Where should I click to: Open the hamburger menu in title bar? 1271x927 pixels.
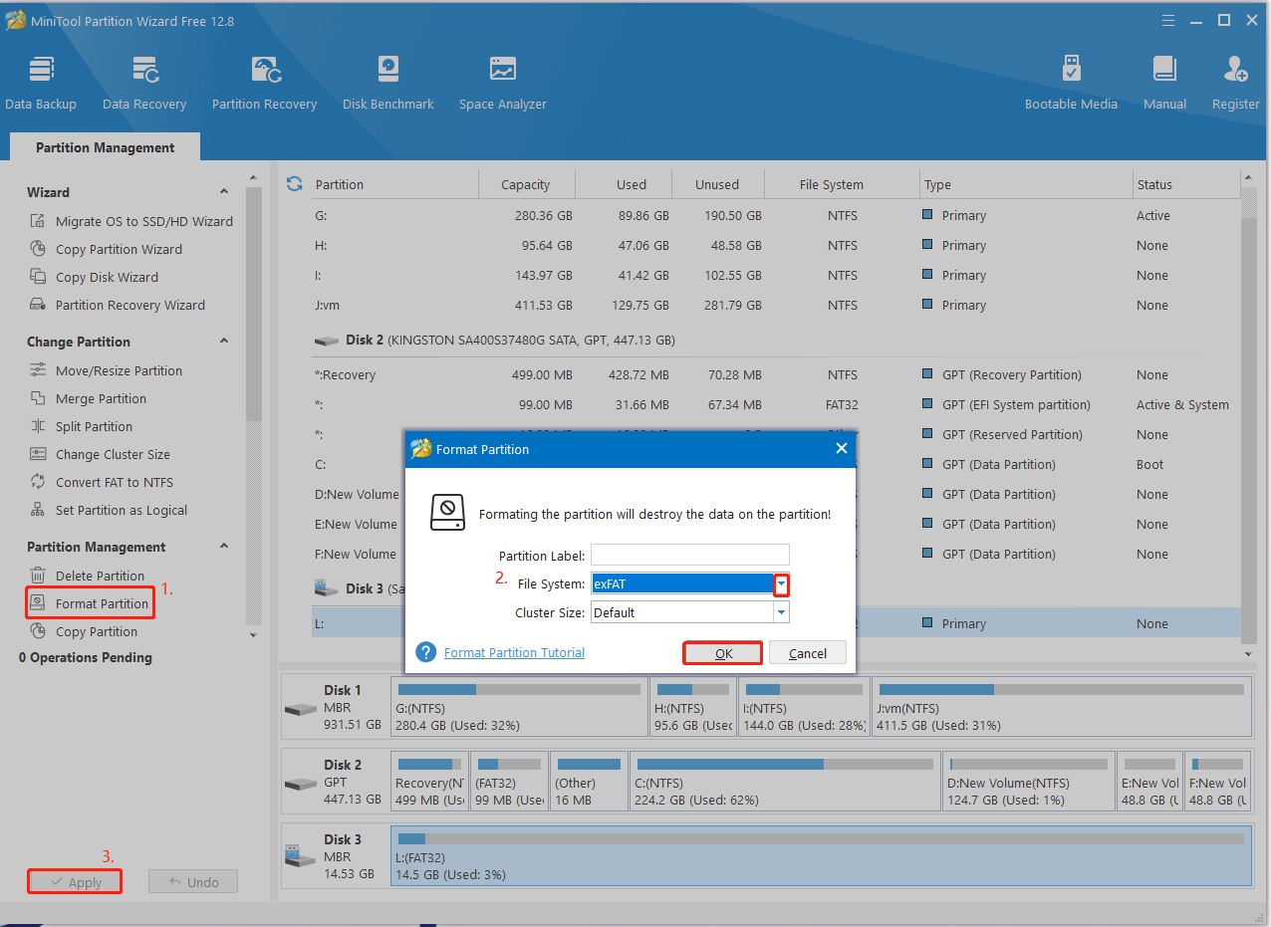[1167, 21]
